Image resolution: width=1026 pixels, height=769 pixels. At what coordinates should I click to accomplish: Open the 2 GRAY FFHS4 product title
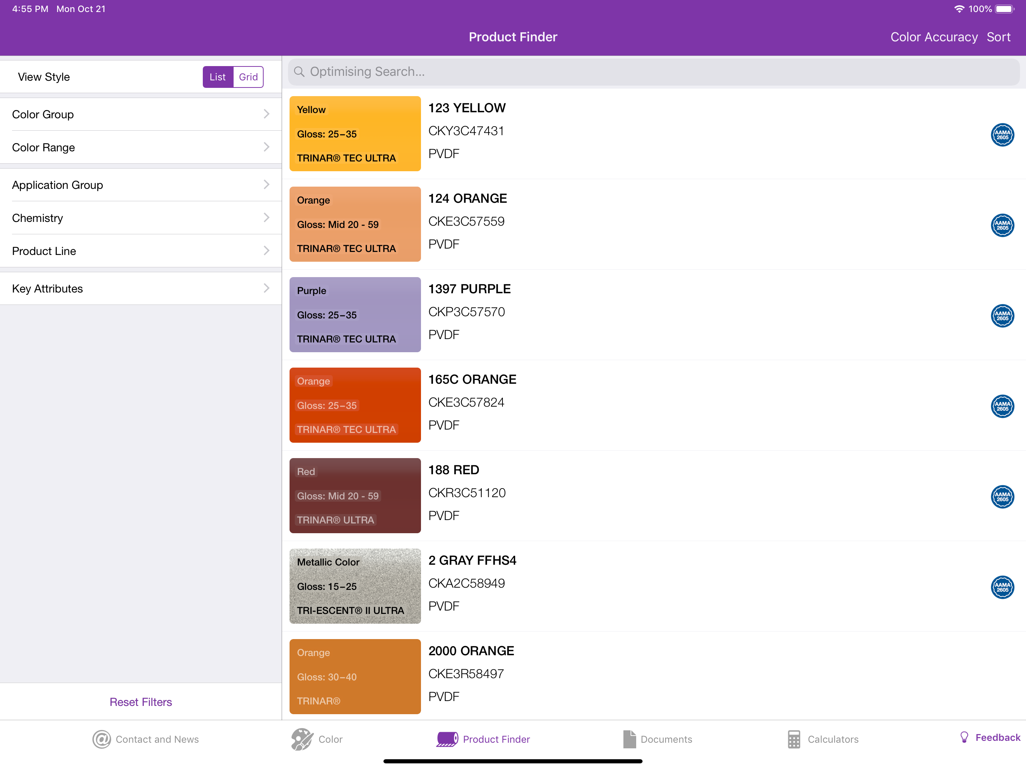click(472, 560)
